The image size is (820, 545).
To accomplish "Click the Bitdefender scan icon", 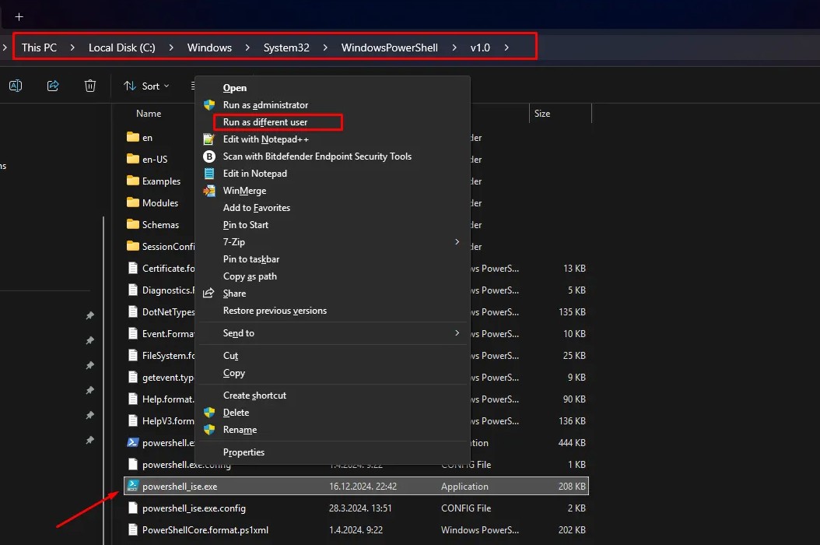I will coord(209,156).
